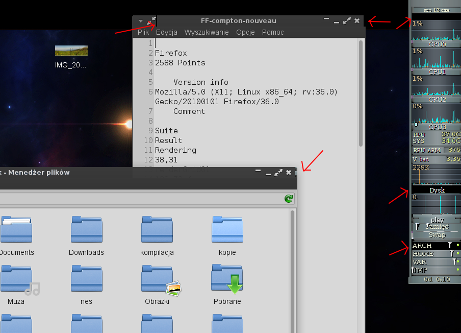Open window menu arrow in FF-compton-nouveau title bar
461x333 pixels.
click(141, 21)
